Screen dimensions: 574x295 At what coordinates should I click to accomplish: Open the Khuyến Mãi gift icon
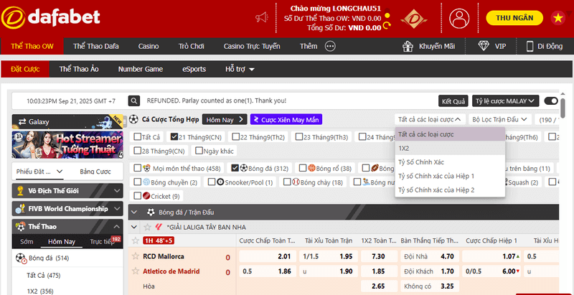(x=409, y=46)
